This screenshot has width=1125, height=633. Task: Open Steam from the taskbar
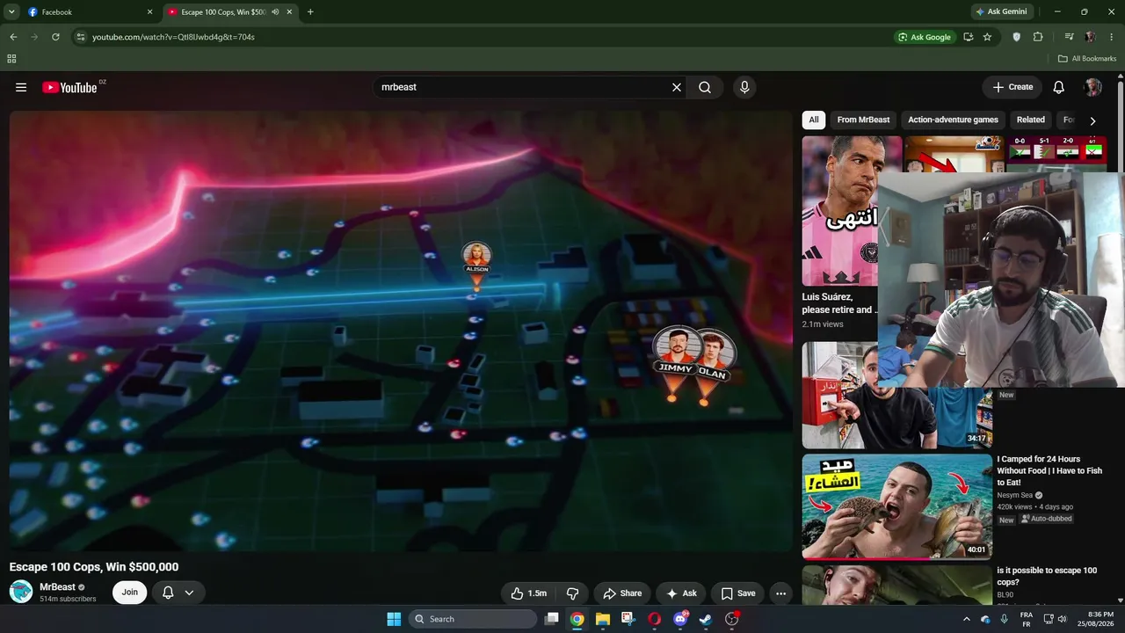point(705,619)
